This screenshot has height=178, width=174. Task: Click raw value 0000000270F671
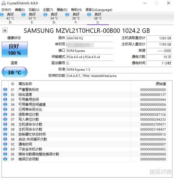[153, 124]
